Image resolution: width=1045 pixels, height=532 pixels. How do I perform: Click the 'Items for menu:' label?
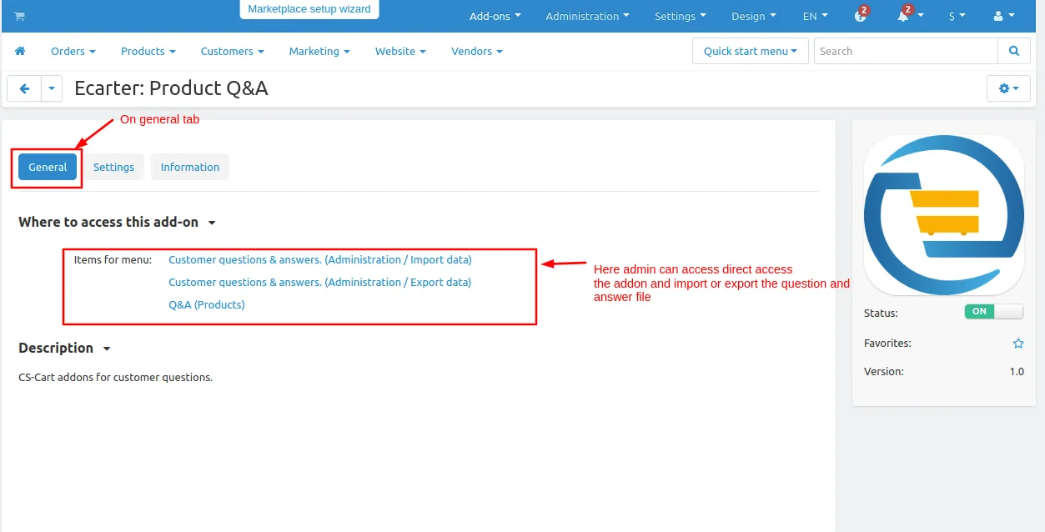(113, 259)
